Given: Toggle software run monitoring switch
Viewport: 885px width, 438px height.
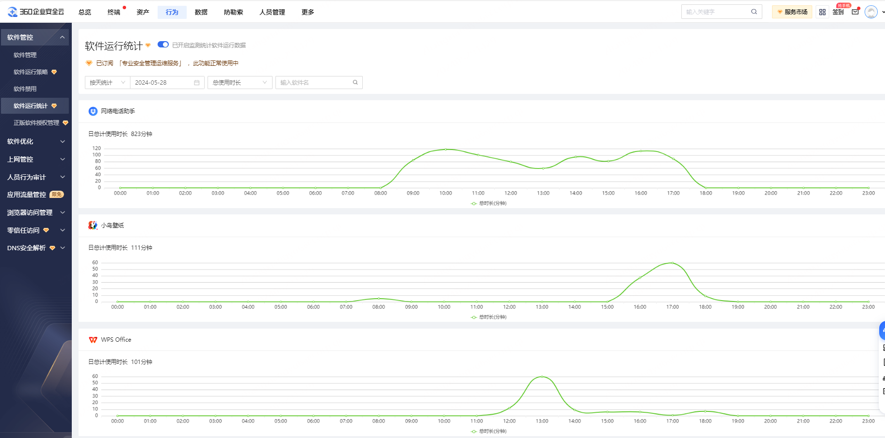Looking at the screenshot, I should pyautogui.click(x=163, y=45).
